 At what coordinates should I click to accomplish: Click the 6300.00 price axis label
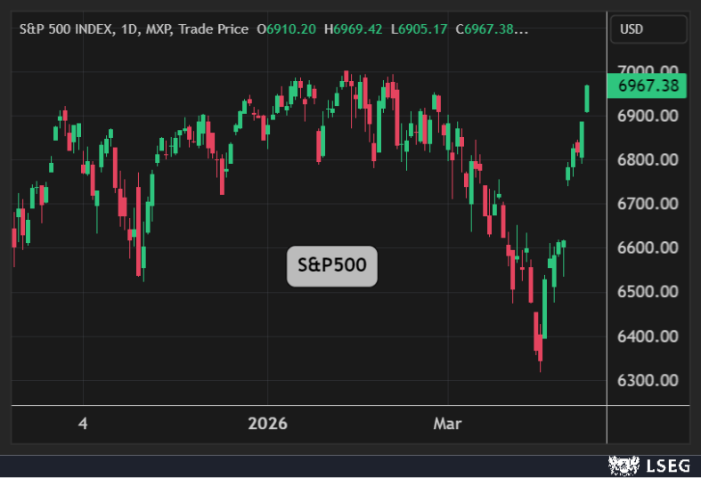click(x=648, y=380)
